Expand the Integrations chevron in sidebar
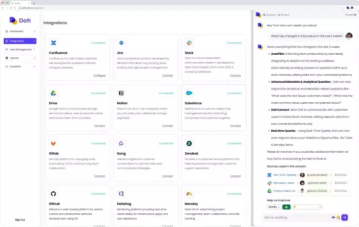Viewport: 359px width, 227px height. 34,41
